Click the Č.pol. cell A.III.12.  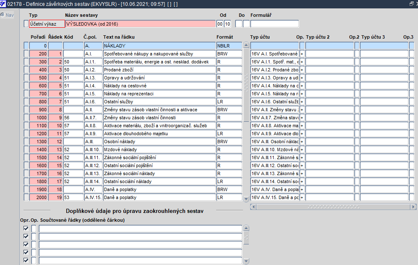click(93, 165)
